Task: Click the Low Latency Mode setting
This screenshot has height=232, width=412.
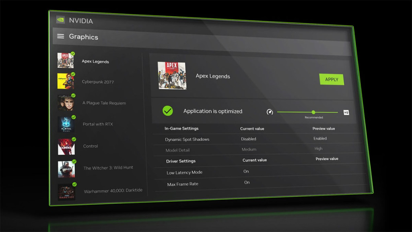Action: coord(184,172)
